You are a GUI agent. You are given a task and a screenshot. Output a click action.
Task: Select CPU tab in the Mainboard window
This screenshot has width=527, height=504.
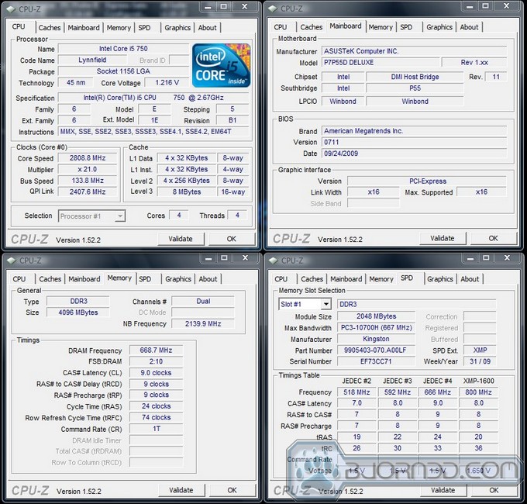[x=281, y=27]
